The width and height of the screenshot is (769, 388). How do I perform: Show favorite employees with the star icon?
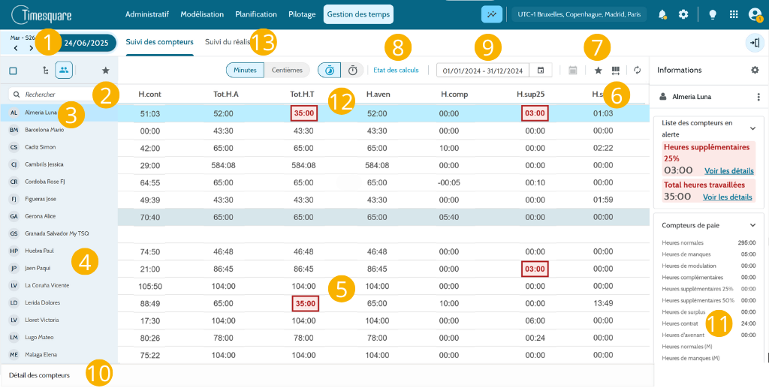[x=105, y=71]
